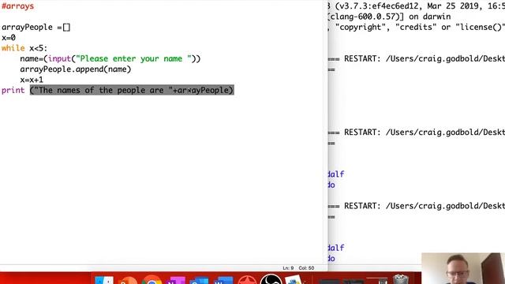Click the third RESTART line in shell

(x=417, y=206)
